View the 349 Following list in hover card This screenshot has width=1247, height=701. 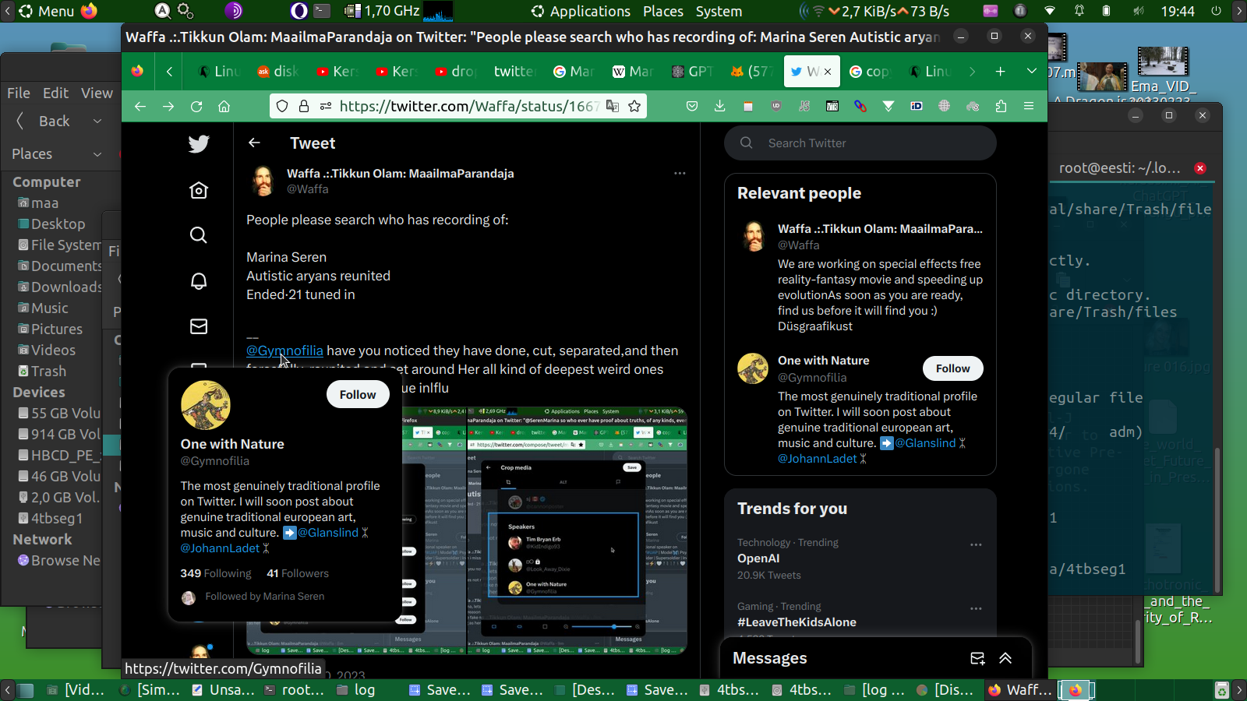pyautogui.click(x=216, y=573)
